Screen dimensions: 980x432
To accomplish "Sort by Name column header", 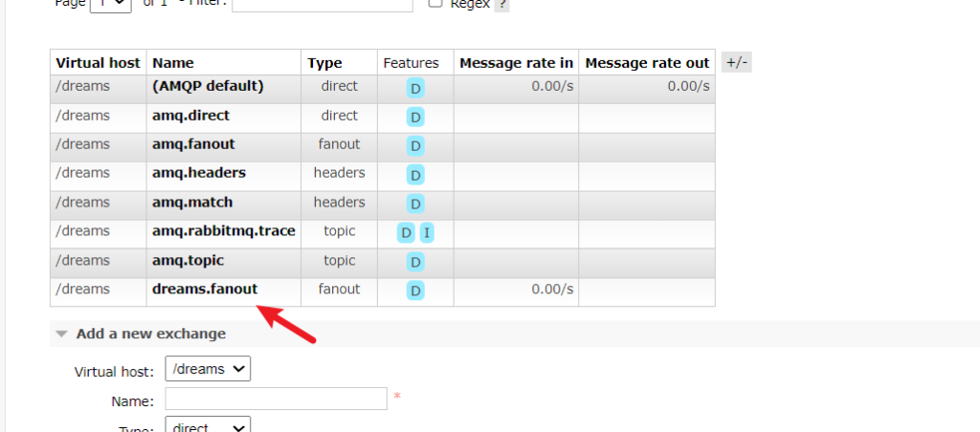I will (173, 63).
